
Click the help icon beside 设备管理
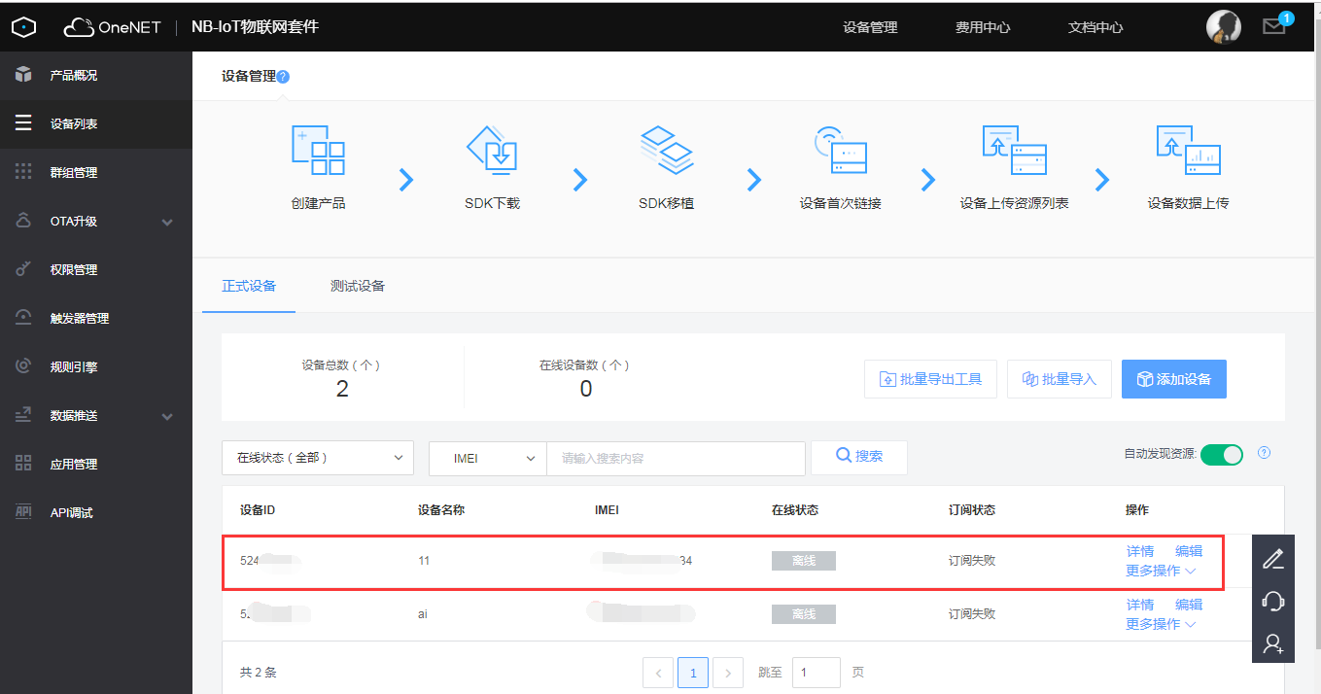(x=283, y=77)
